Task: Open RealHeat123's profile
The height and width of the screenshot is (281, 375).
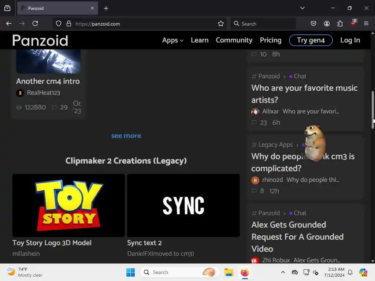Action: pyautogui.click(x=44, y=93)
